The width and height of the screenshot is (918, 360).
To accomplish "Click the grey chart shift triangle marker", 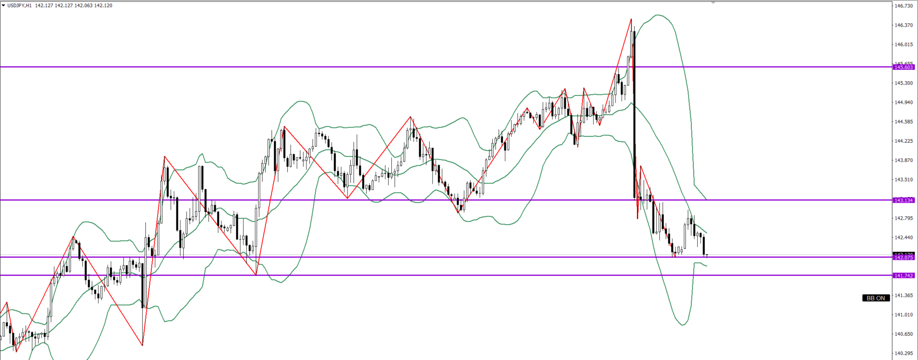I will point(713,2).
